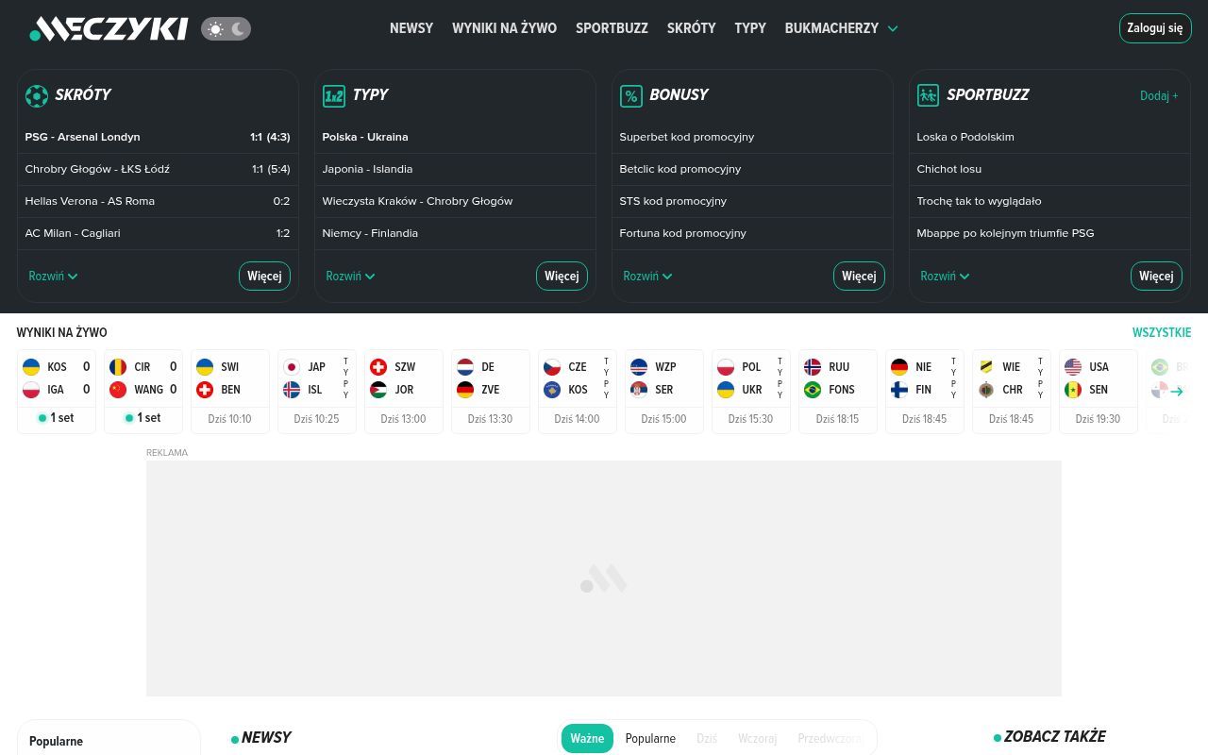Viewport: 1208px width, 755px height.
Task: Open JAP vs ISL match card
Action: 317,392
